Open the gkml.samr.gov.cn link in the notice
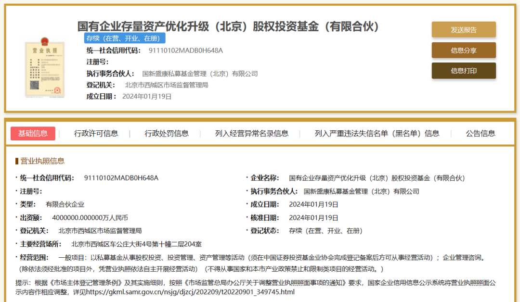 tap(190, 292)
